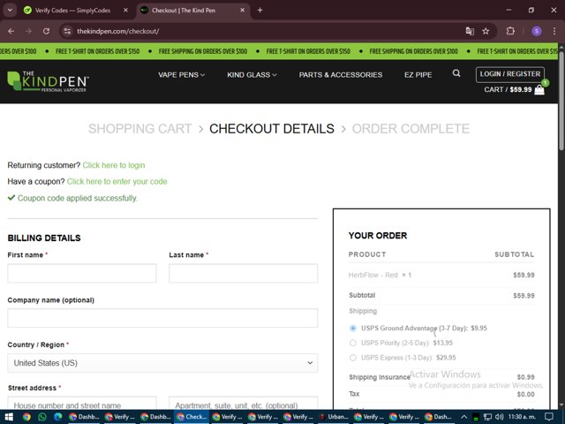Click the taskbar clock 11:30 a. m.
The image size is (565, 424).
522,417
